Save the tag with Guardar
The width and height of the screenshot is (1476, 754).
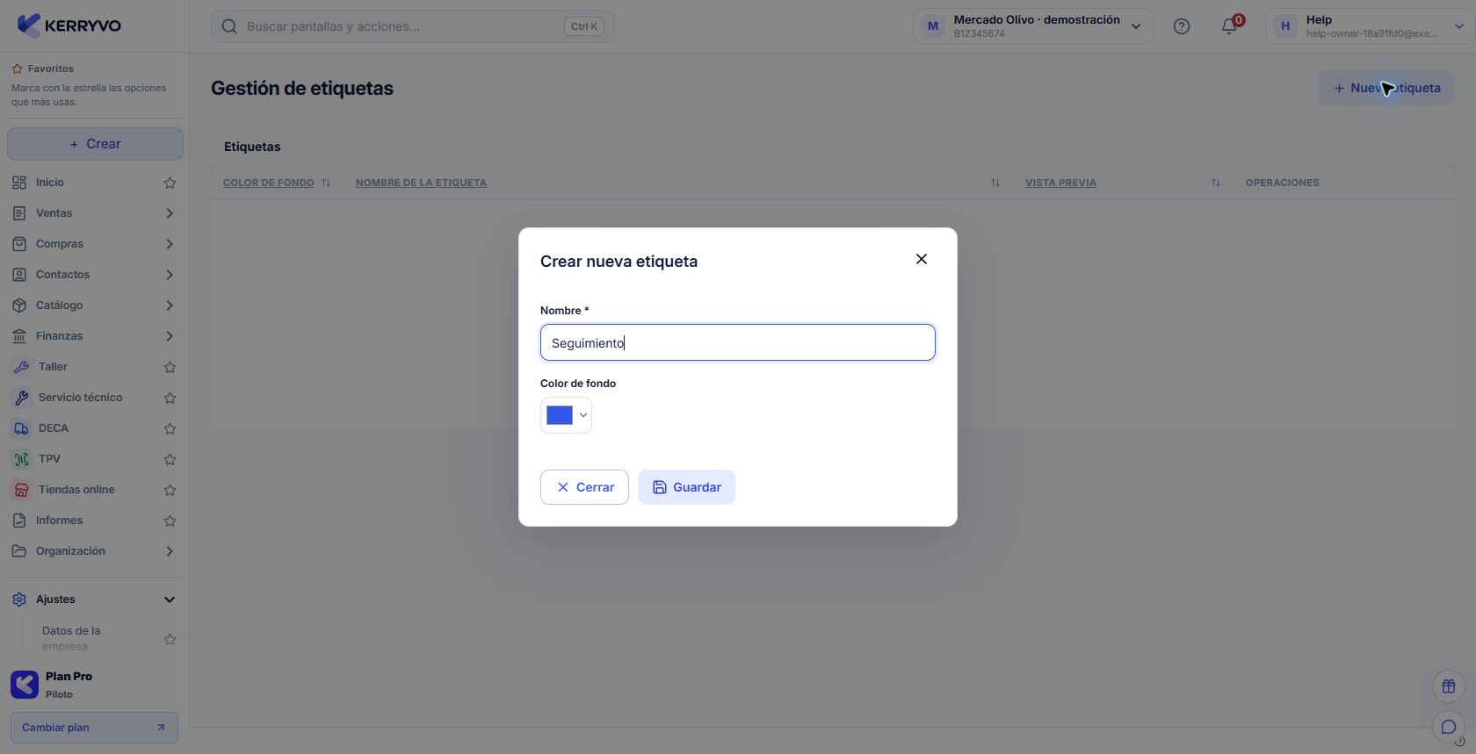pyautogui.click(x=686, y=487)
